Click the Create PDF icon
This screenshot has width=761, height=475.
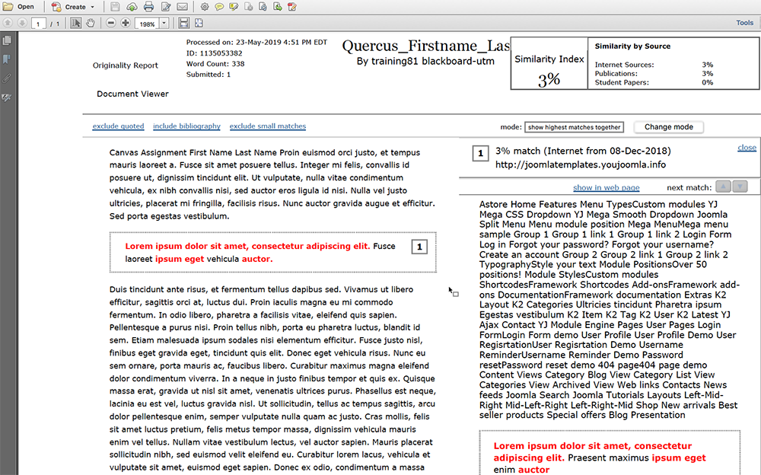coord(56,7)
